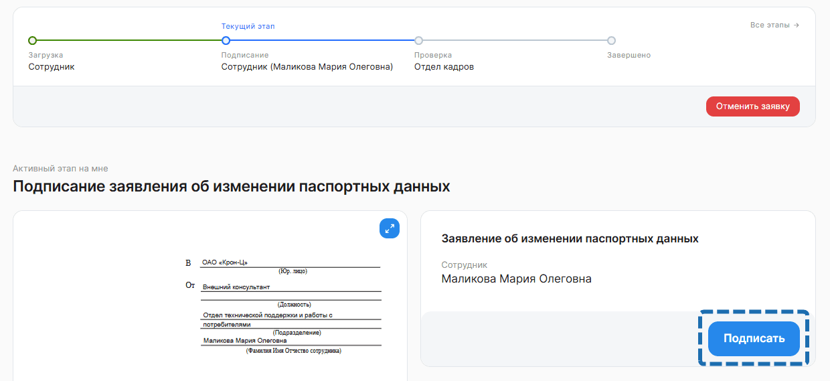Image resolution: width=830 pixels, height=381 pixels.
Task: Click Внешний консультант in the document
Action: point(236,287)
